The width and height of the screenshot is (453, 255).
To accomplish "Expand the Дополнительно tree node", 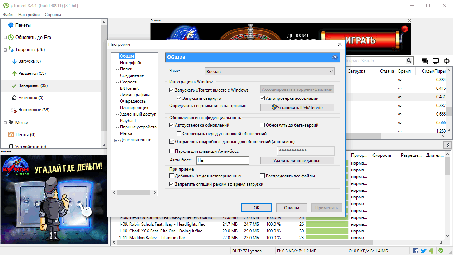I will coord(116,140).
